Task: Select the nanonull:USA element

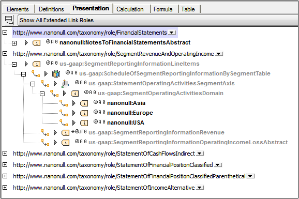Action: click(126, 123)
